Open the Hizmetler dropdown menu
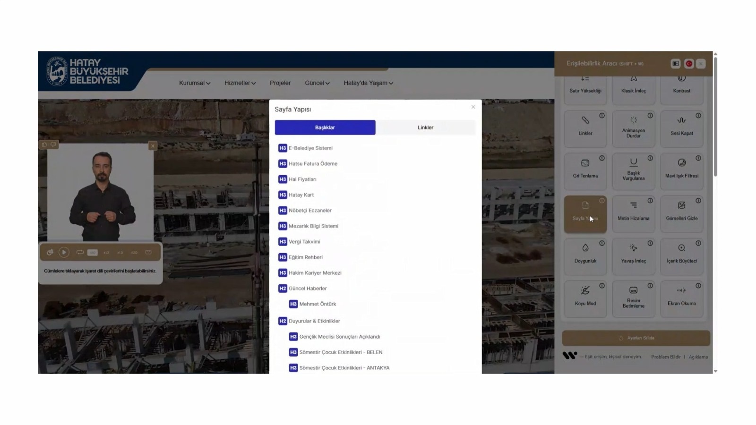This screenshot has height=425, width=756. tap(240, 83)
